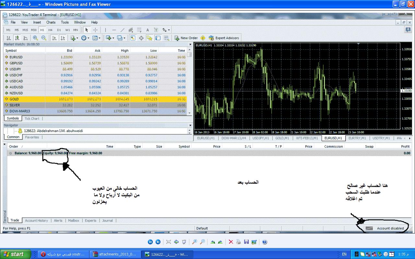
Task: Select the text 'A' drawing tool
Action: point(148,30)
